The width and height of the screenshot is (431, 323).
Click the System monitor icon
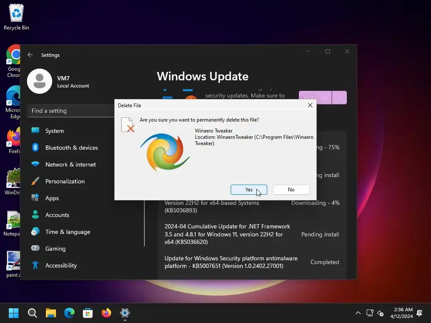click(35, 130)
